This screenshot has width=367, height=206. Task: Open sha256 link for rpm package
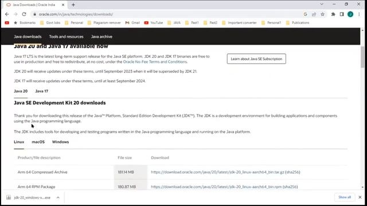pos(290,187)
